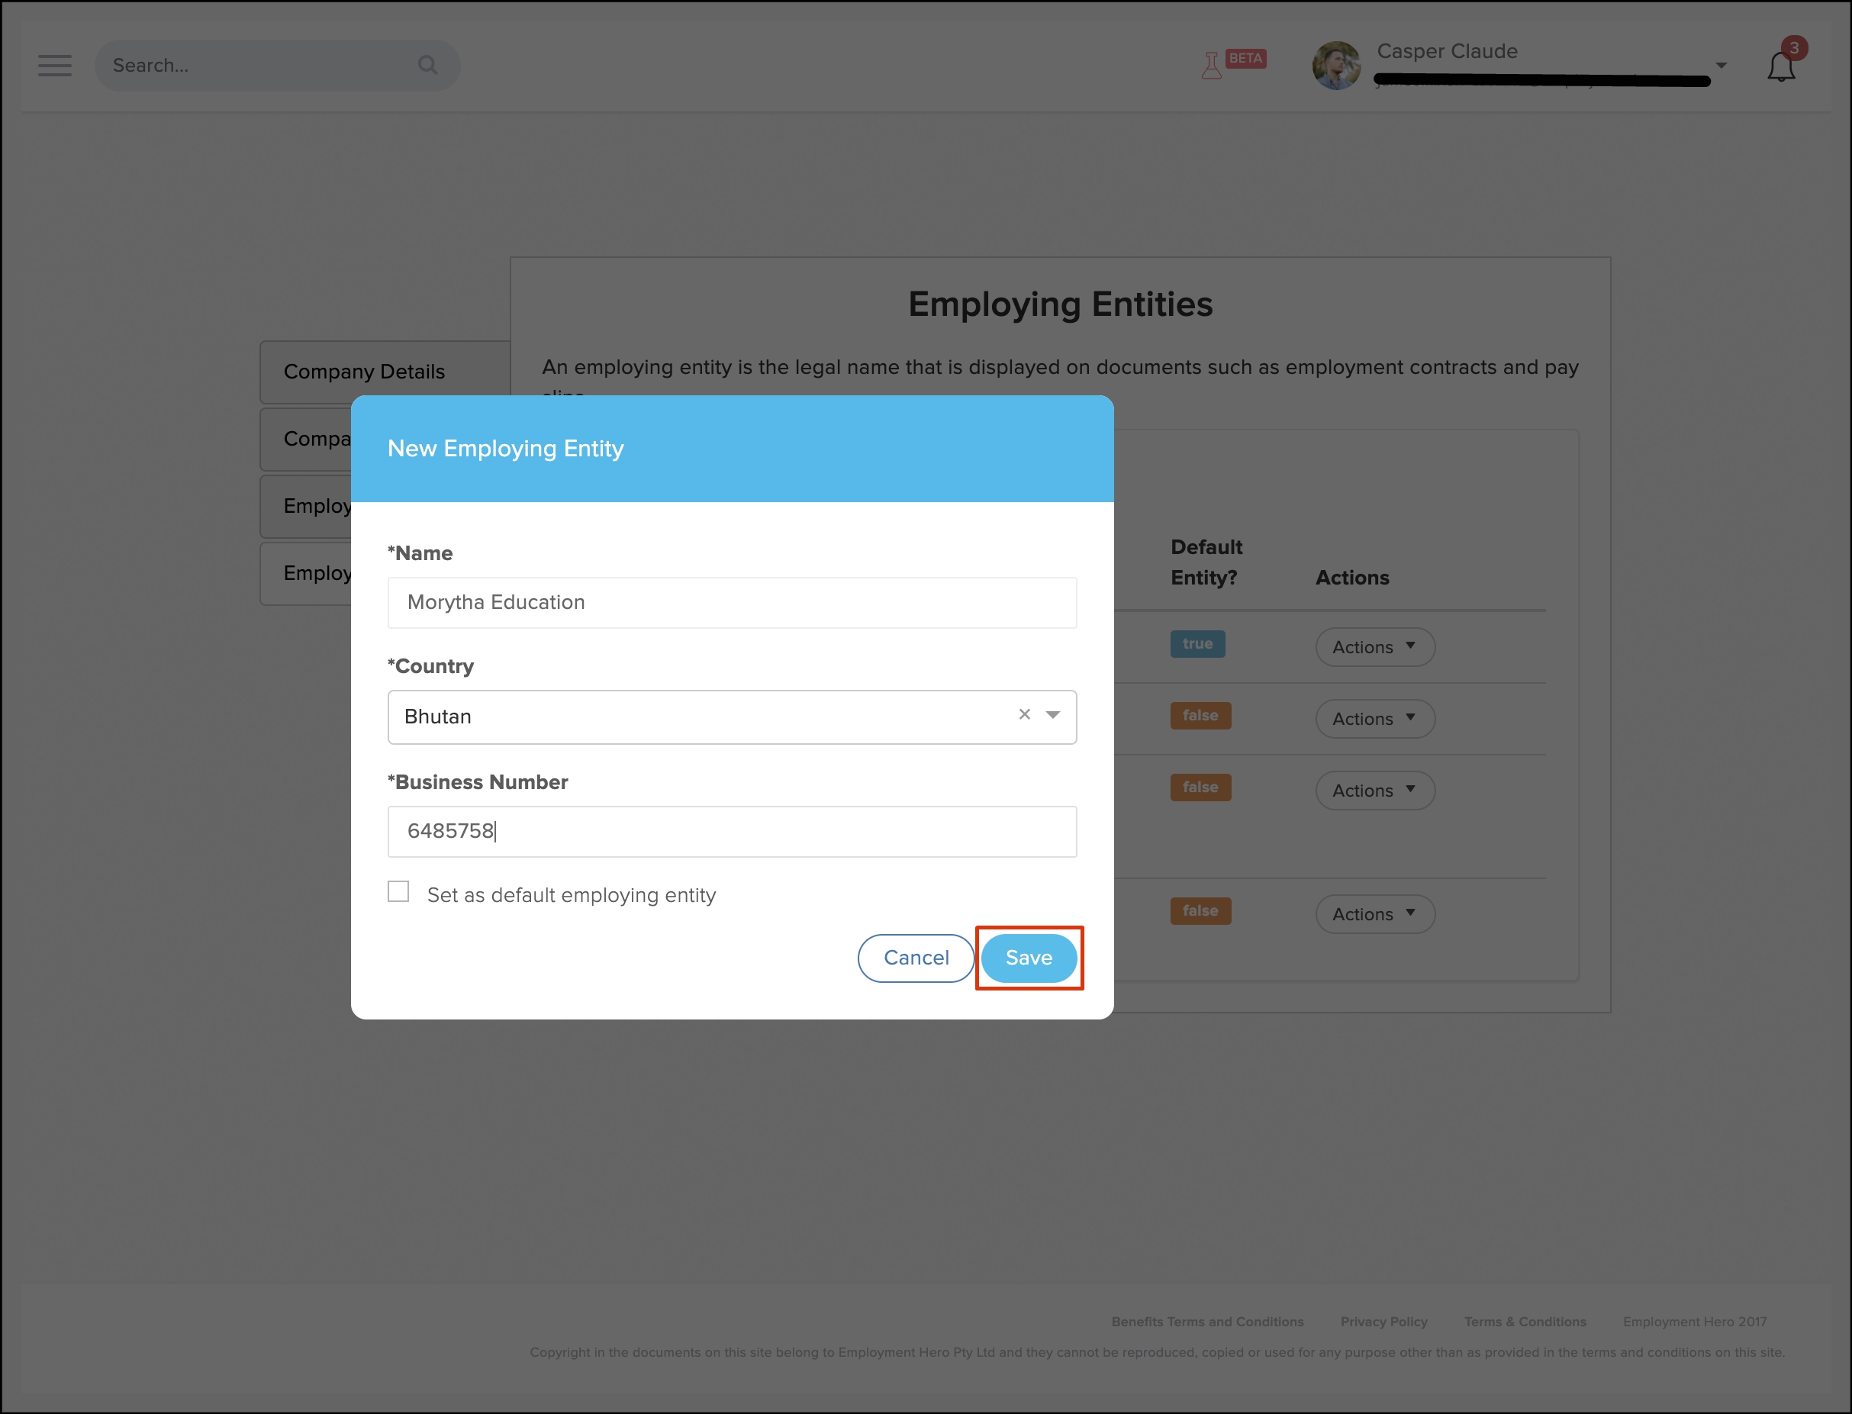Focus the Business Number field

point(732,832)
